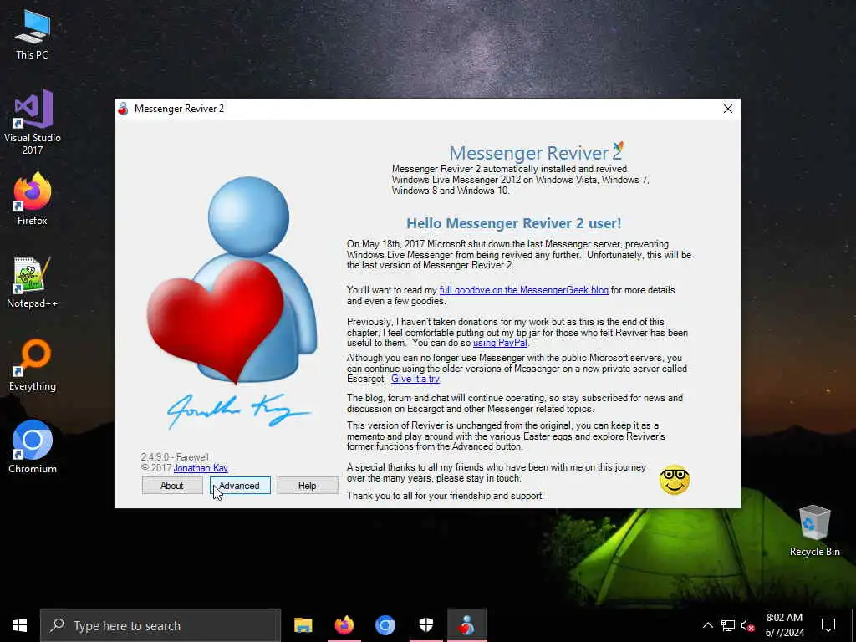
Task: Select the Everything search desktop shortcut
Action: 33,365
